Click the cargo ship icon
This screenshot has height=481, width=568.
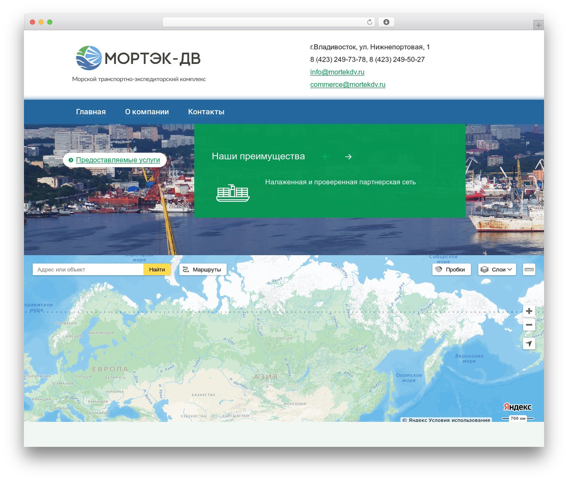pyautogui.click(x=233, y=193)
